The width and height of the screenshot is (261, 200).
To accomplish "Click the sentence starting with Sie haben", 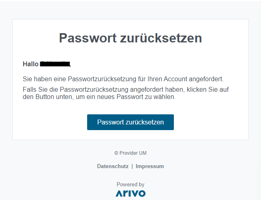I will 123,79.
